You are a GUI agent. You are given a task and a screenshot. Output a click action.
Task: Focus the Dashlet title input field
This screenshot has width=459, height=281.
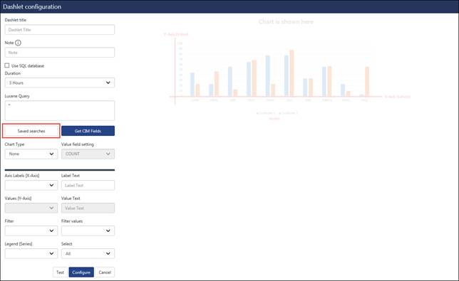click(60, 29)
